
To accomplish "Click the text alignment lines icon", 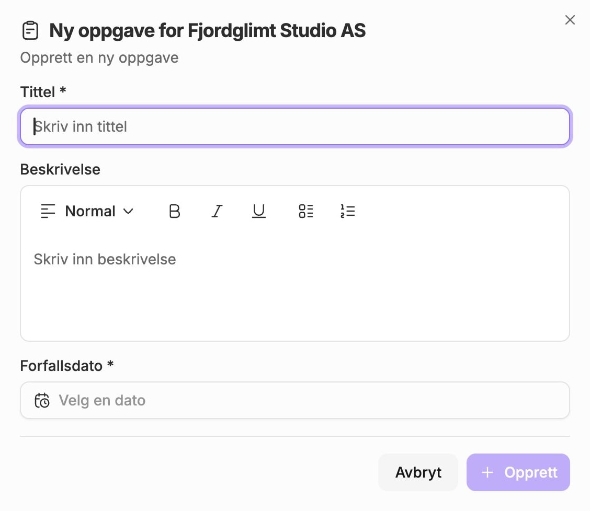I will (48, 211).
